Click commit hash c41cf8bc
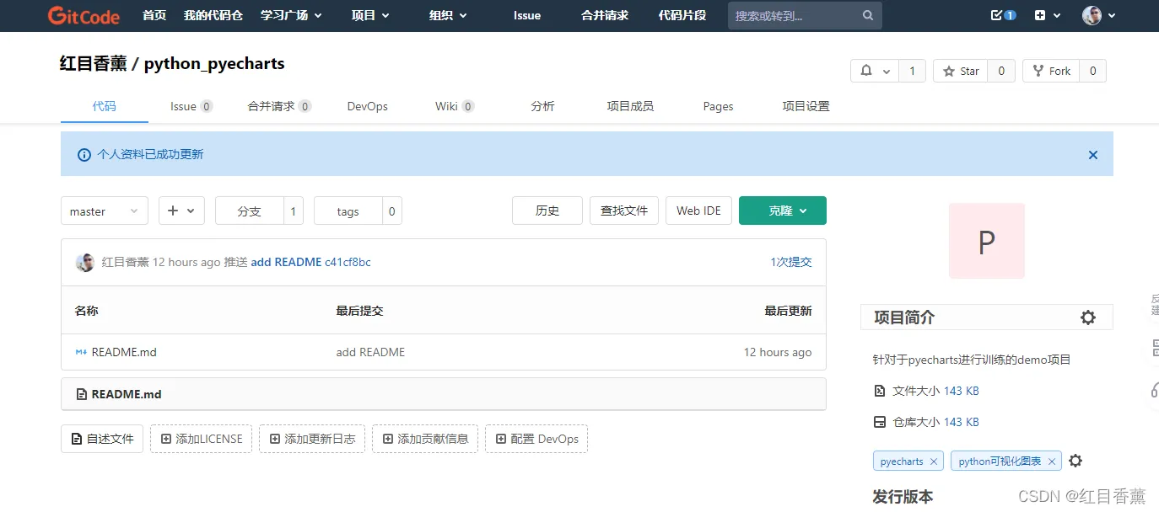Viewport: 1159px width, 512px height. 348,262
